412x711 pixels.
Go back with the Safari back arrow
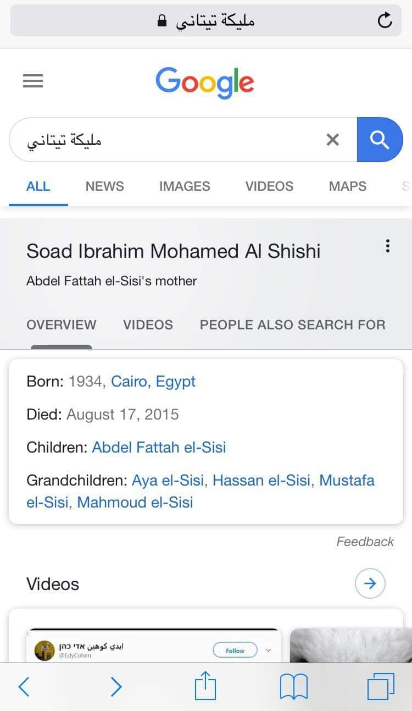click(24, 687)
